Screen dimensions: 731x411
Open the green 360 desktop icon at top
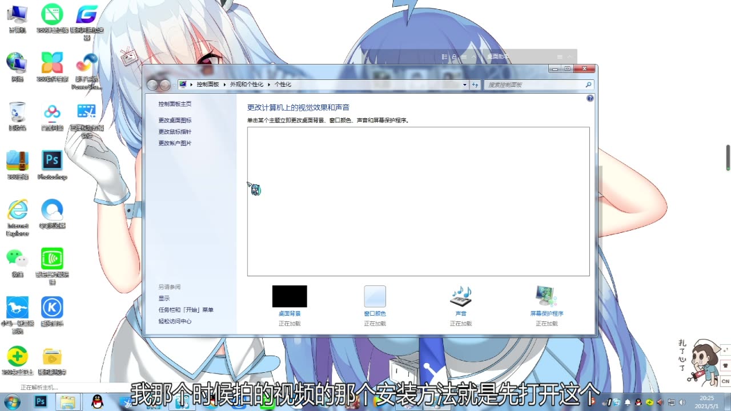[x=52, y=18]
